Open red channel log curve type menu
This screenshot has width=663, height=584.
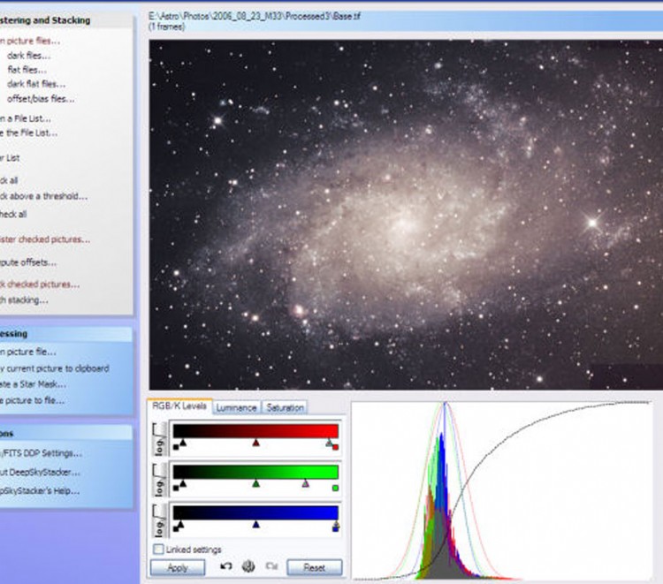(159, 438)
